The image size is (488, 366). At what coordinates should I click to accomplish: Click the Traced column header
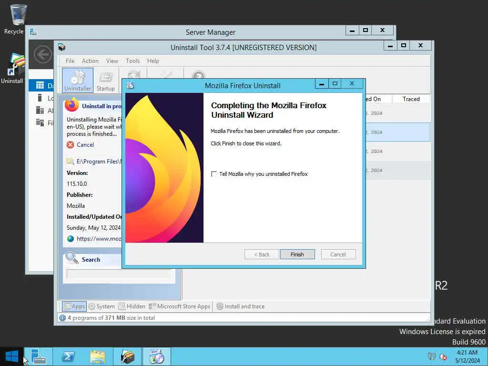(411, 99)
